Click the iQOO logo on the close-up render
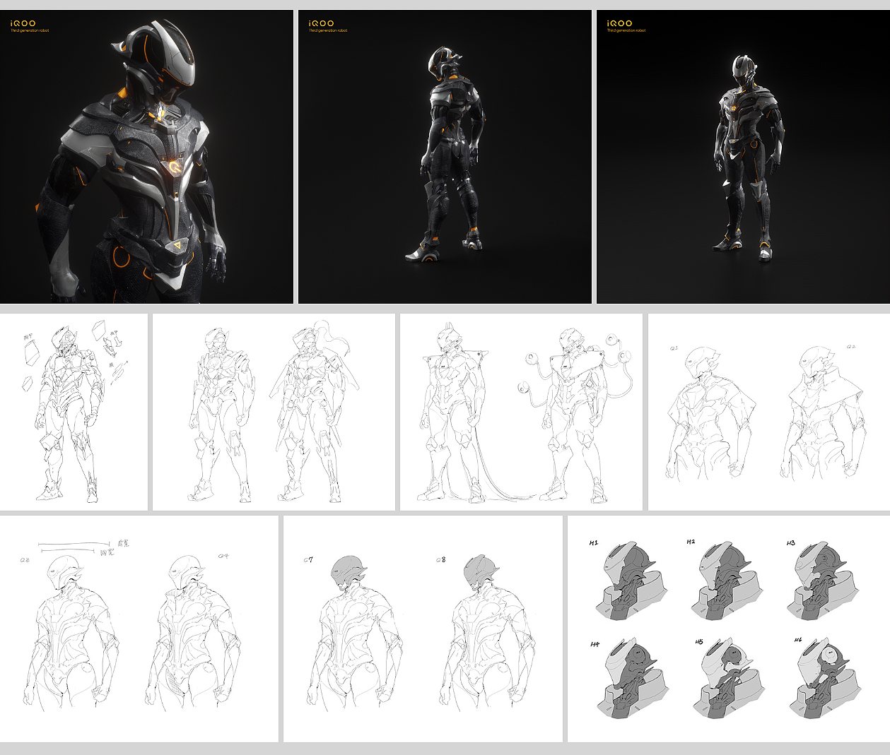This screenshot has width=890, height=755. [x=23, y=23]
